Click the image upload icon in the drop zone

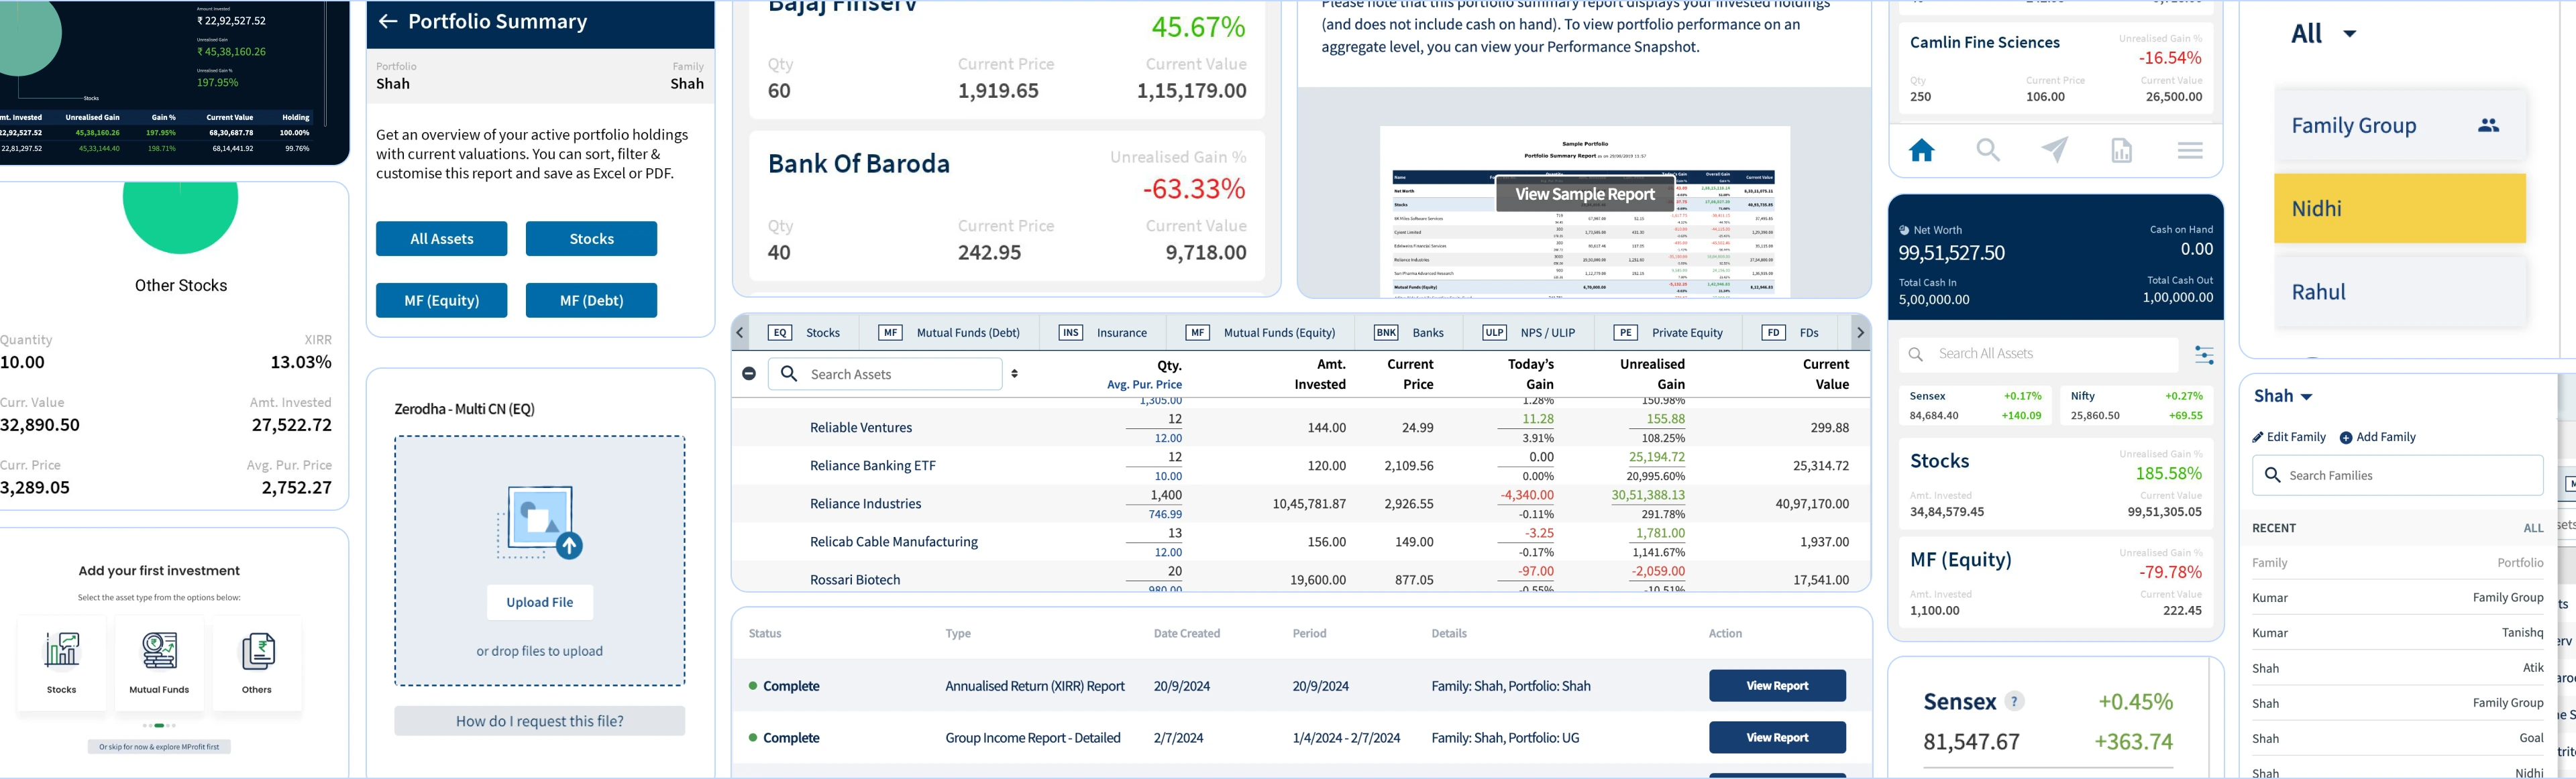541,522
